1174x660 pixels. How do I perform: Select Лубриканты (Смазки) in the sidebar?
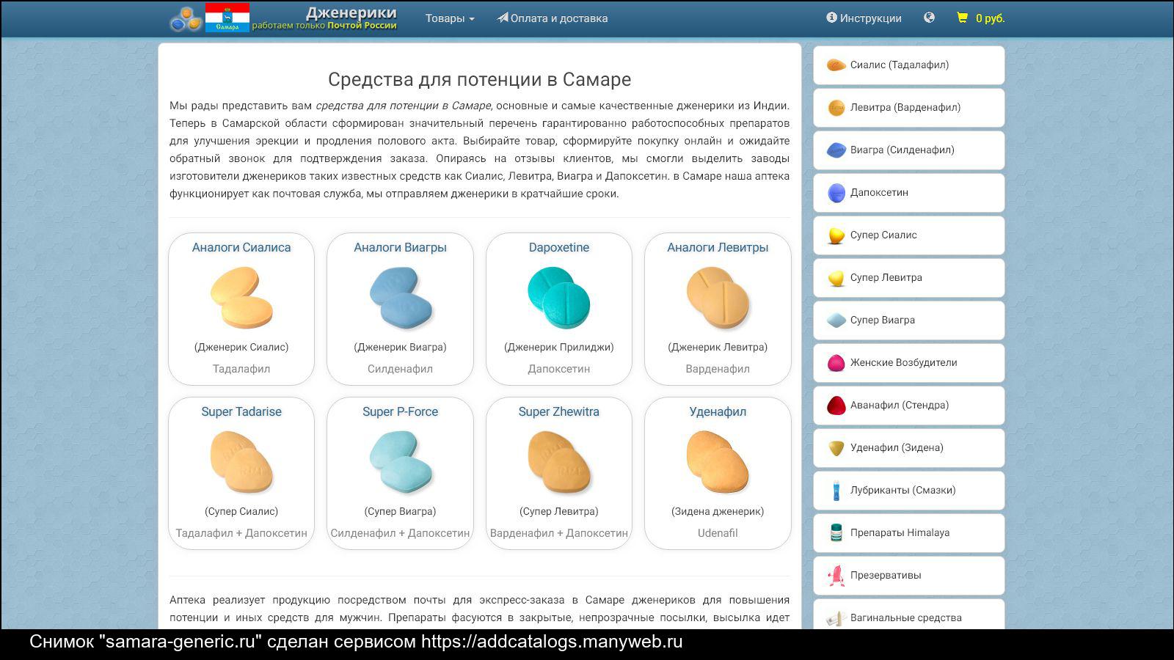pos(908,491)
